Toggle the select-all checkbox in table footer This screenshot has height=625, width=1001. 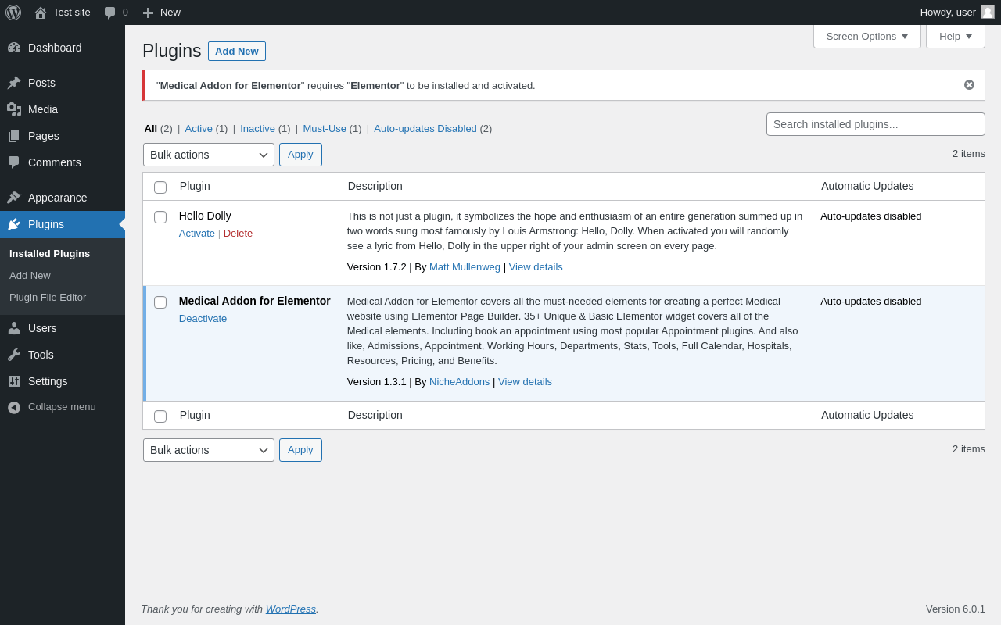click(160, 416)
